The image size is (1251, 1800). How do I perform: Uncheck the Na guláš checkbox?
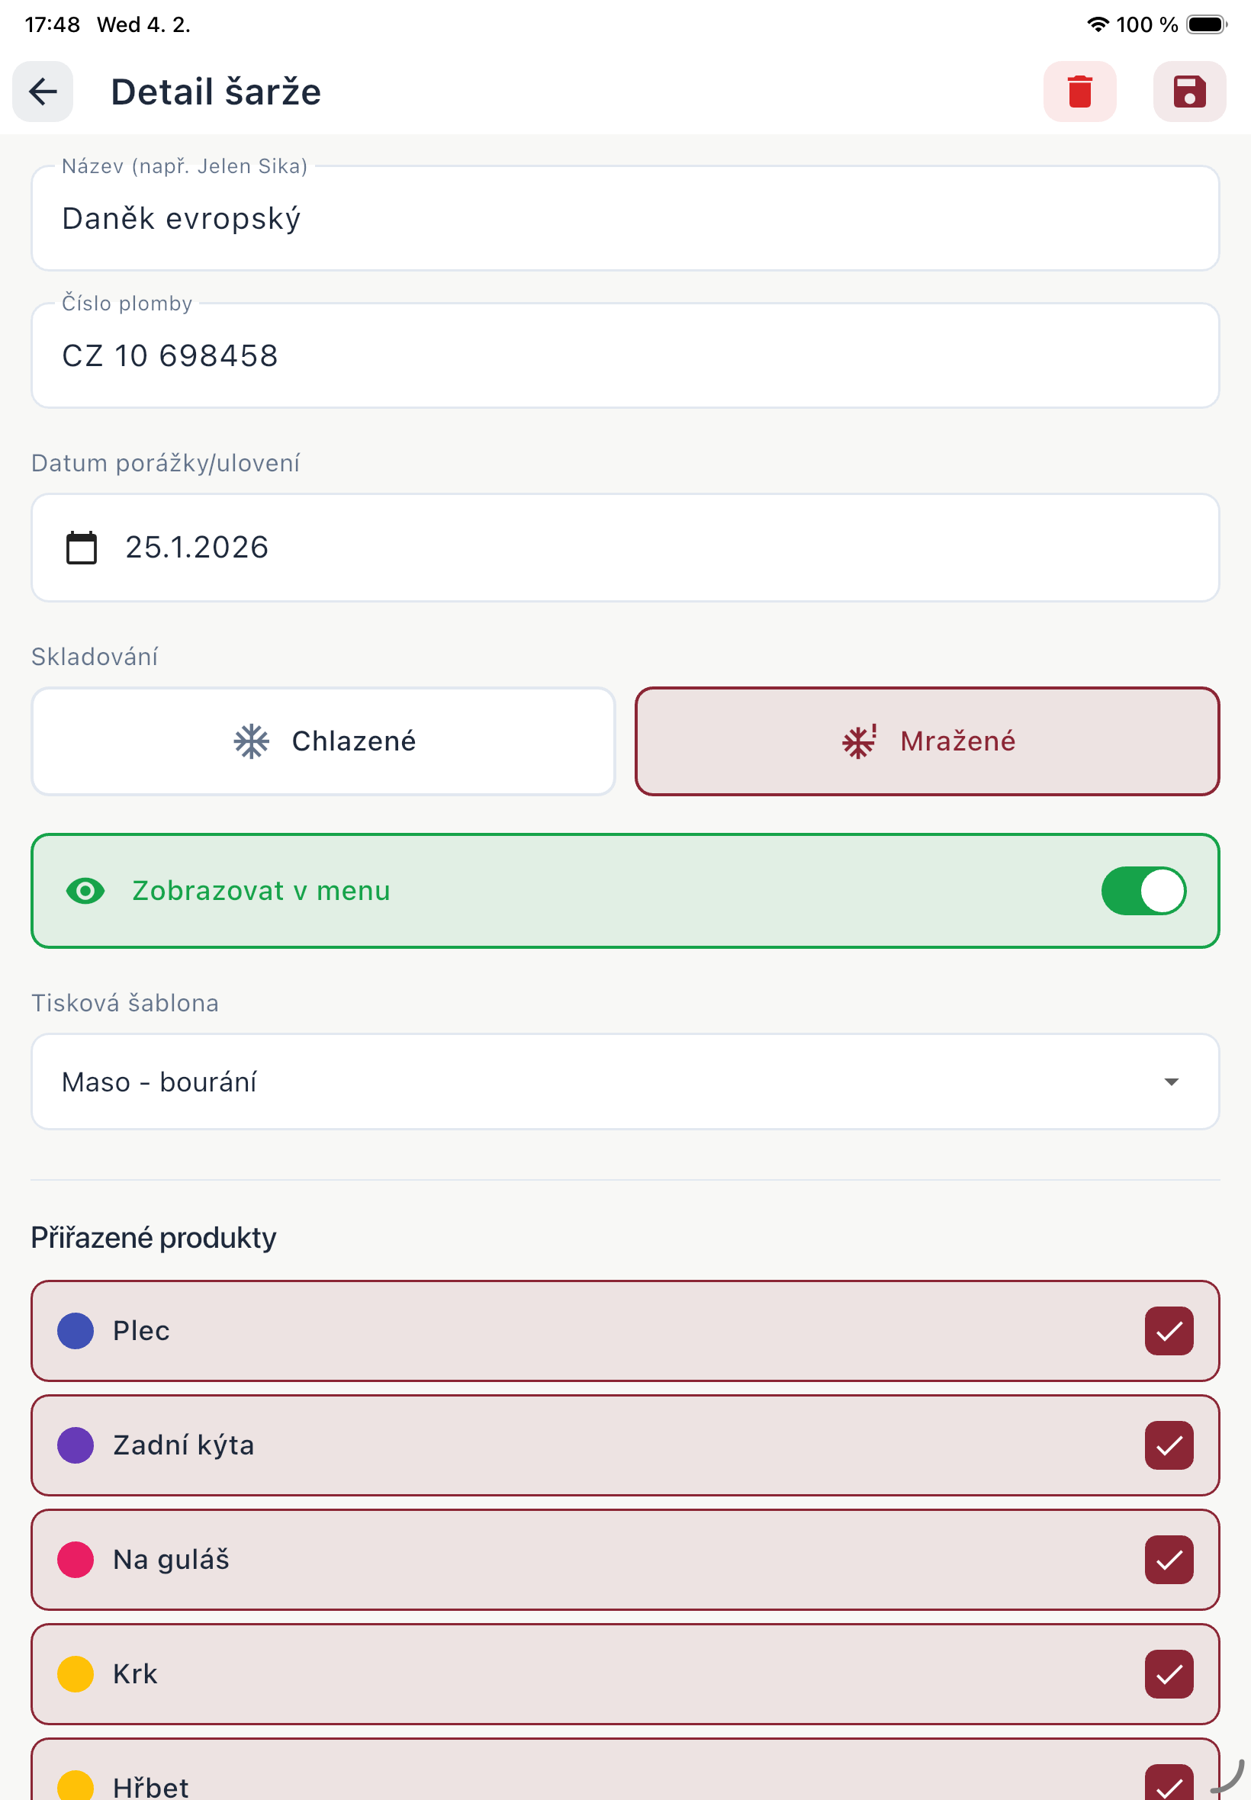(x=1168, y=1559)
